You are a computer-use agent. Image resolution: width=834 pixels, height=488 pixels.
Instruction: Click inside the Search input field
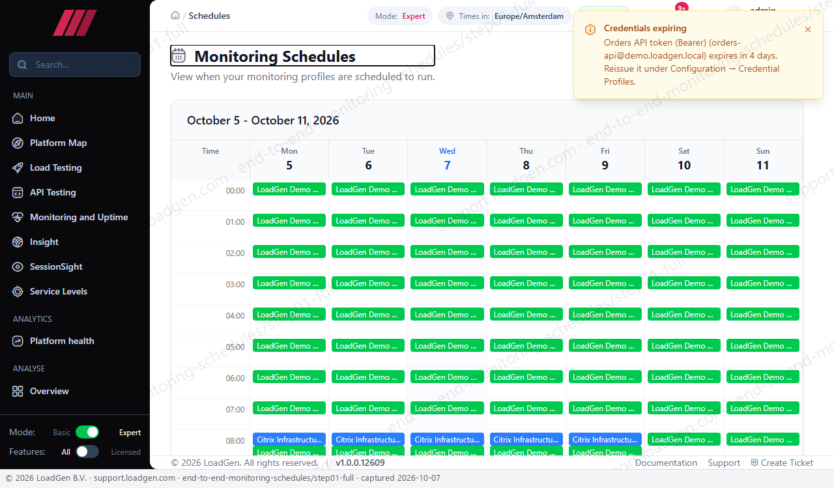click(x=75, y=65)
